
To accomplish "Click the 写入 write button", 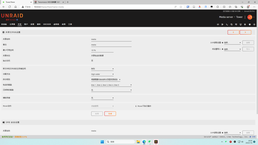I will tap(248, 49).
